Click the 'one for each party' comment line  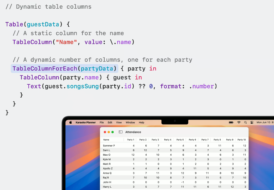click(x=102, y=60)
